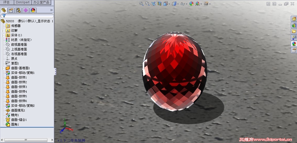Open Hide/Show Items dropdown arrow
297x143 pixels.
click(186, 4)
